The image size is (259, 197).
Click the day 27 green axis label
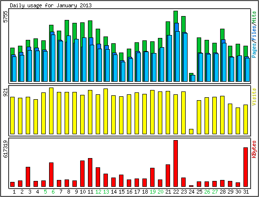pyautogui.click(x=215, y=192)
